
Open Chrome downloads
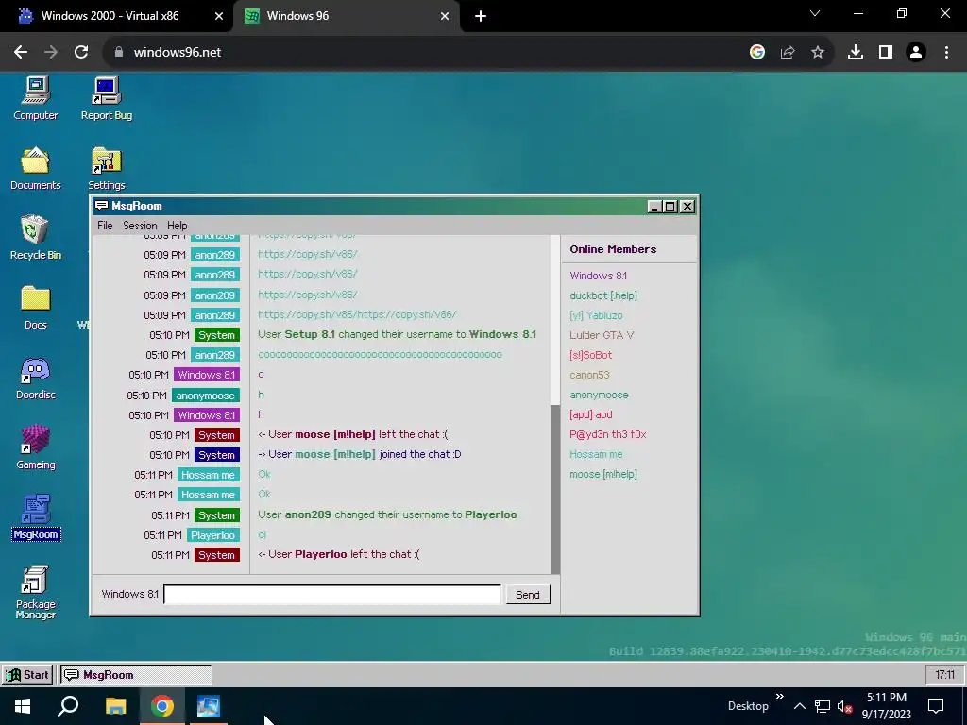point(856,53)
